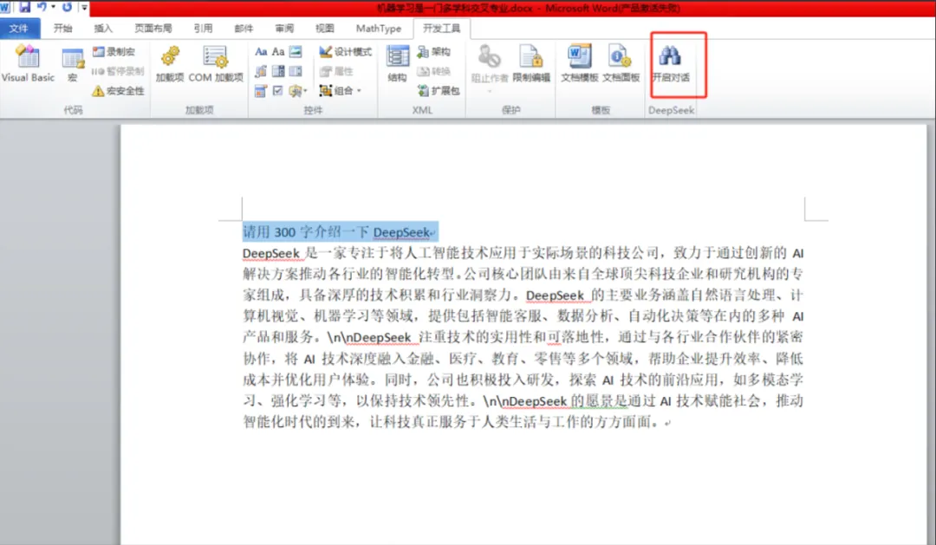The image size is (936, 545).
Task: Open the 宏 macros list
Action: [x=73, y=64]
